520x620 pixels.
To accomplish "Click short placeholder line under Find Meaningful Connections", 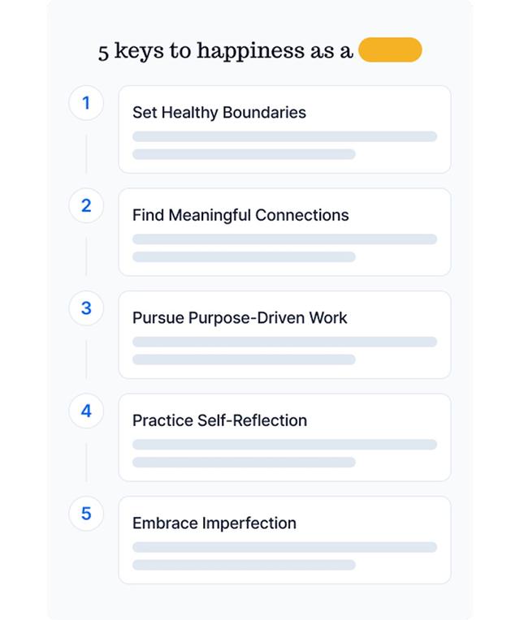I will pyautogui.click(x=244, y=257).
